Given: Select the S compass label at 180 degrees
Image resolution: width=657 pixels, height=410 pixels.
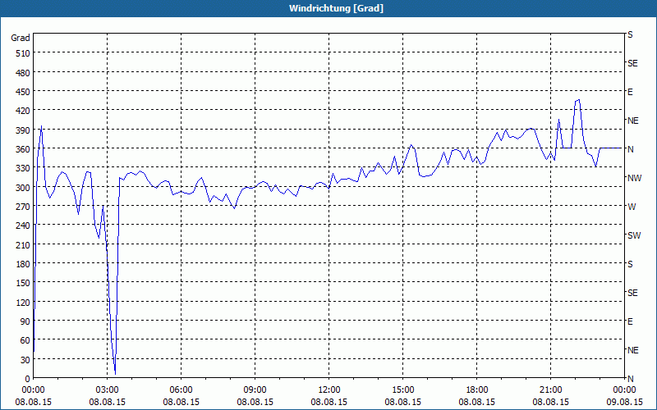Looking at the screenshot, I should coord(630,264).
